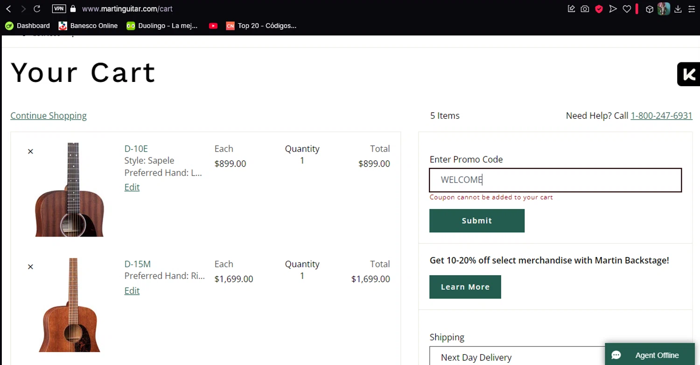
Task: Select the Martin Backstage discount text
Action: click(x=549, y=260)
